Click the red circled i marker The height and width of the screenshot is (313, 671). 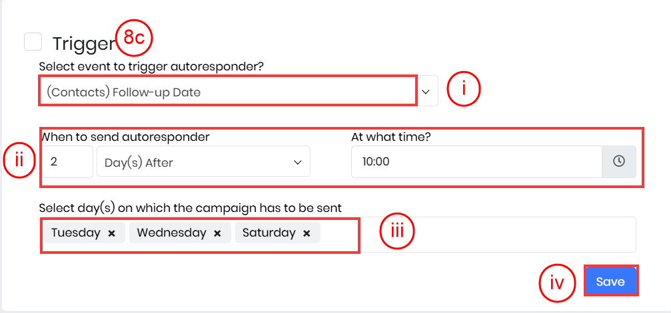pos(463,91)
